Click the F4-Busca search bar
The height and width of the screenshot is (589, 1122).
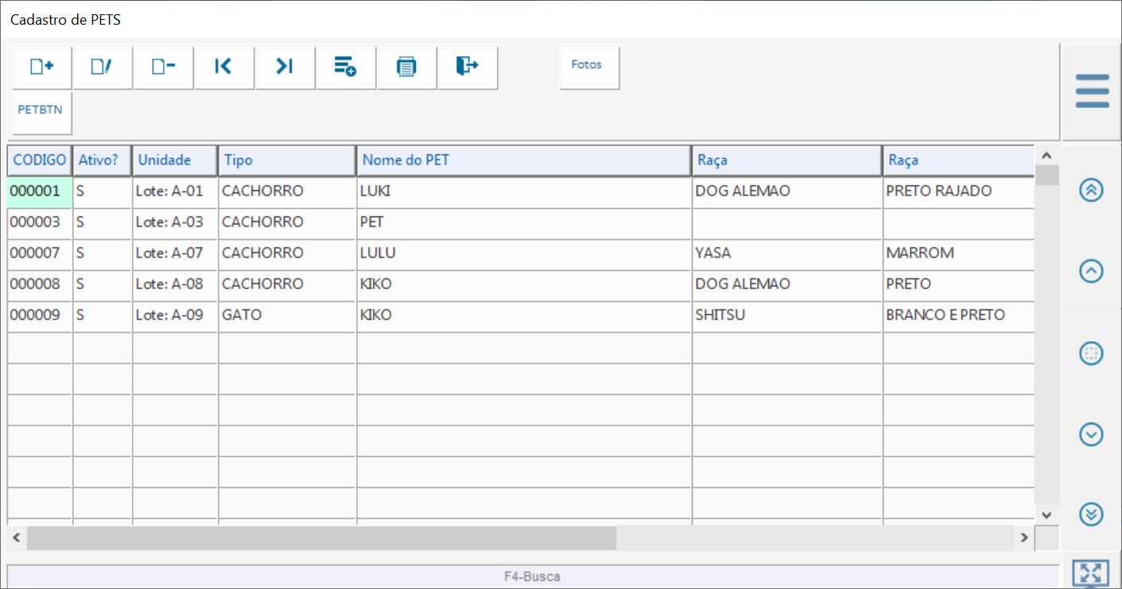532,576
